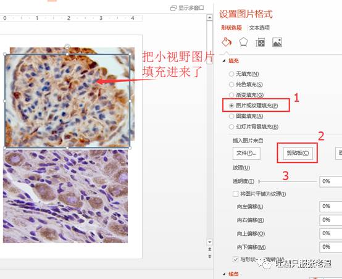Click the previous slide double-arrow
Image resolution: width=342 pixels, height=279 pixels.
[210, 249]
